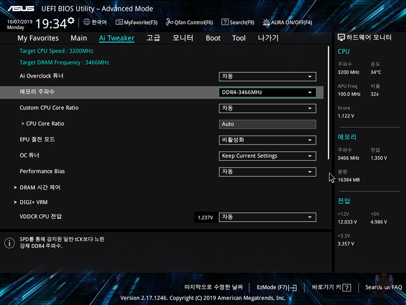Image resolution: width=406 pixels, height=305 pixels.
Task: Click Target CPU Speed : 3200MHz text
Action: pyautogui.click(x=56, y=51)
